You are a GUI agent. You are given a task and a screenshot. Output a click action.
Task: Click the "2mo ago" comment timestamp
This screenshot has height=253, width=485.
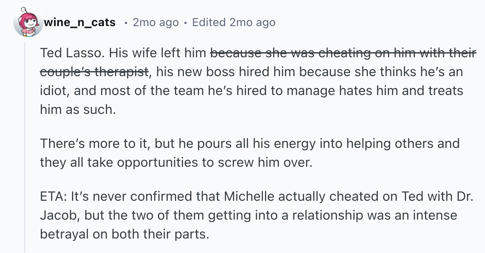pyautogui.click(x=156, y=22)
